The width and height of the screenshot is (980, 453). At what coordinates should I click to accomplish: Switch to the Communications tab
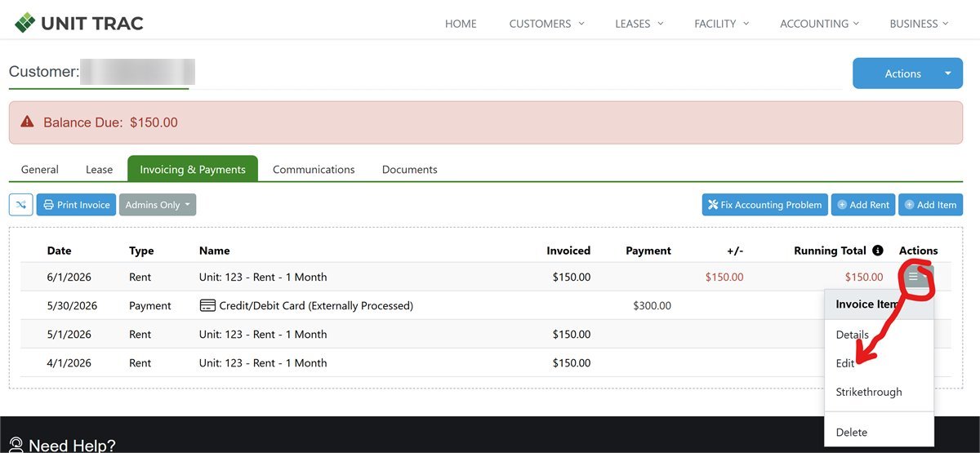[x=314, y=170]
